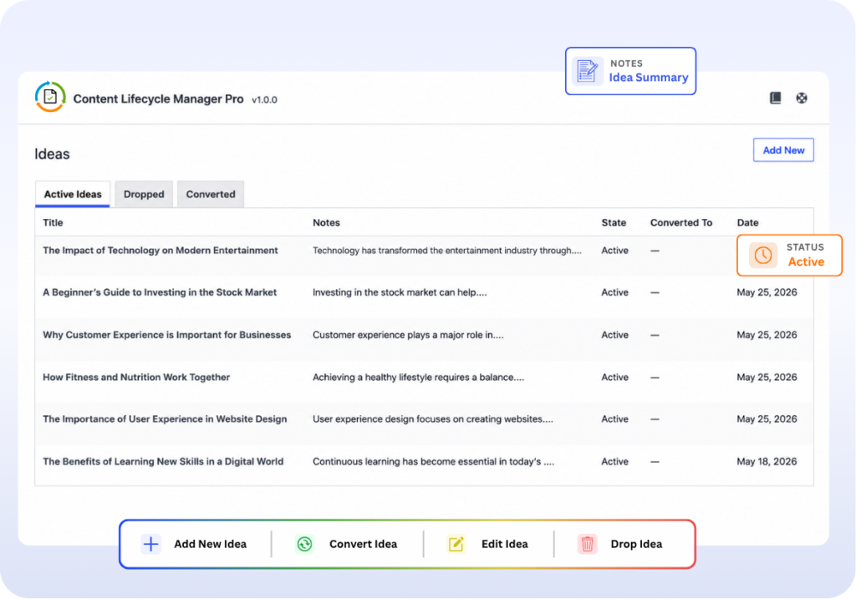Open 'Why Customer Experience is Important for Businesses'
This screenshot has height=599, width=856.
[167, 335]
